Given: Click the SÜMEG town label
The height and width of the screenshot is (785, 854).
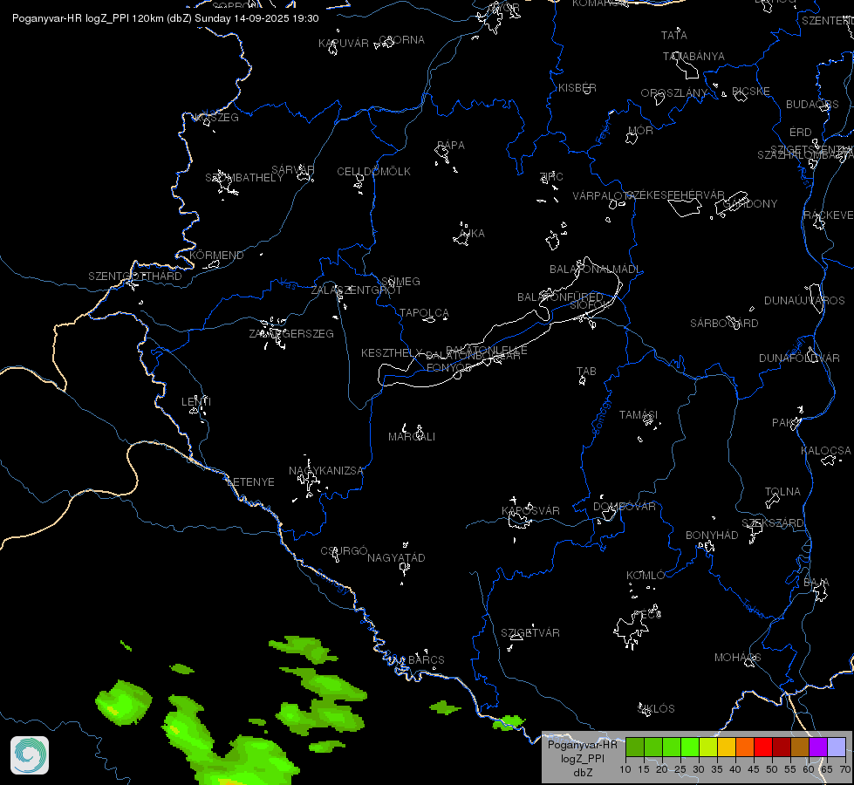Looking at the screenshot, I should (401, 282).
